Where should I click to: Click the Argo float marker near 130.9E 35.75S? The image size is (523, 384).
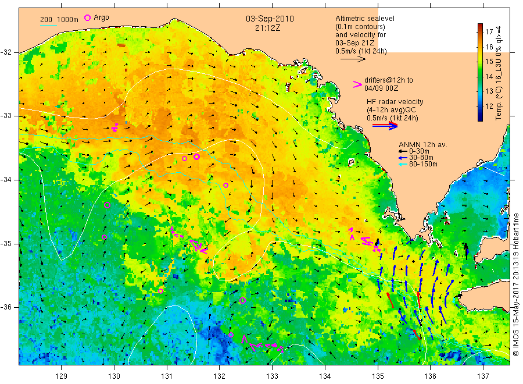pyautogui.click(x=161, y=291)
